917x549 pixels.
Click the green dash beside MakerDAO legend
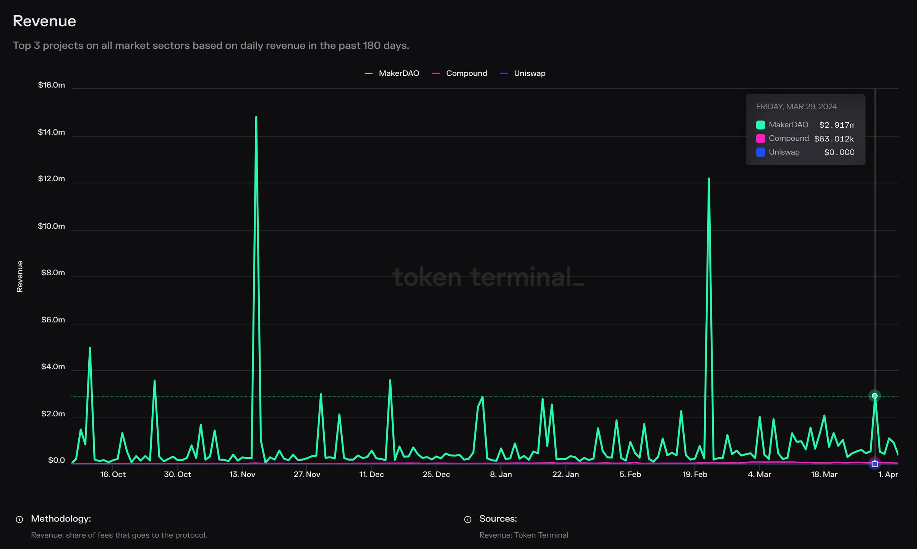click(x=369, y=73)
